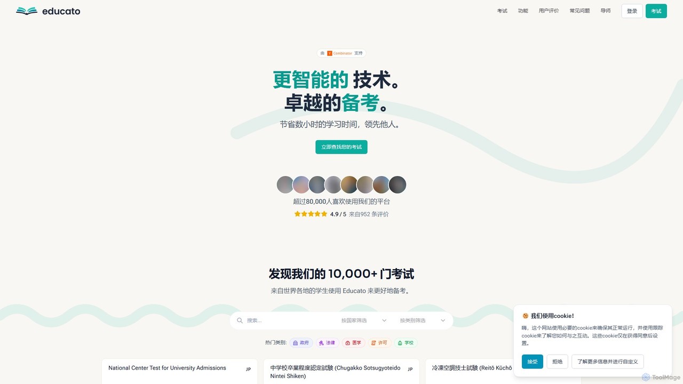The height and width of the screenshot is (384, 683).
Task: Open 了解更多信息并进行自定义 cookie settings
Action: pyautogui.click(x=608, y=362)
